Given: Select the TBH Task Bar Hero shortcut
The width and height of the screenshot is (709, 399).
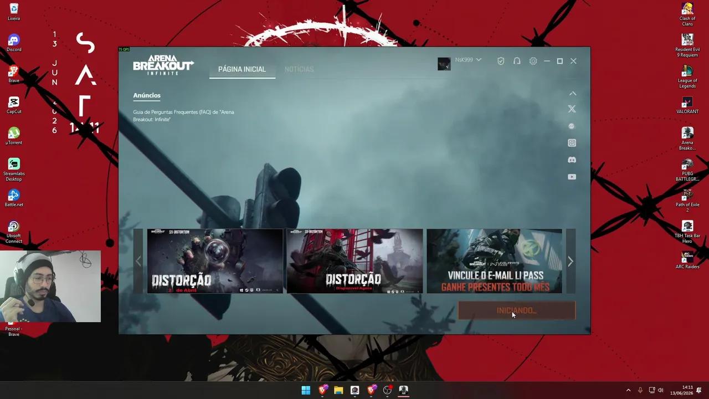Looking at the screenshot, I should pos(687,232).
